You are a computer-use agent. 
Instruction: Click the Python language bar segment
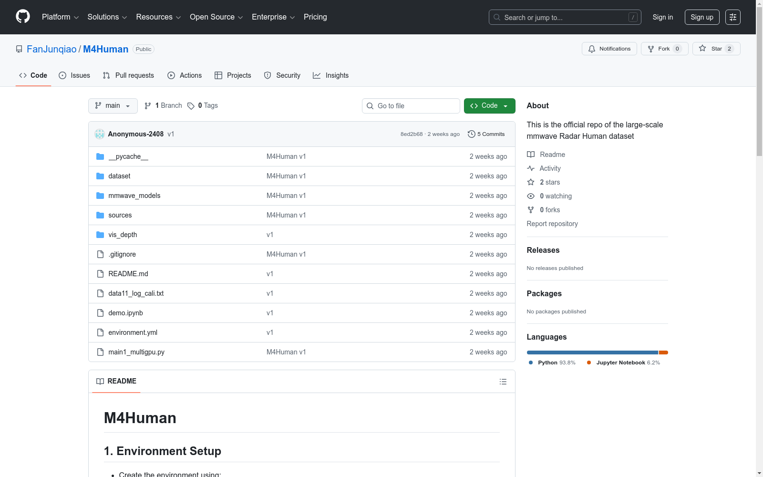pyautogui.click(x=592, y=353)
